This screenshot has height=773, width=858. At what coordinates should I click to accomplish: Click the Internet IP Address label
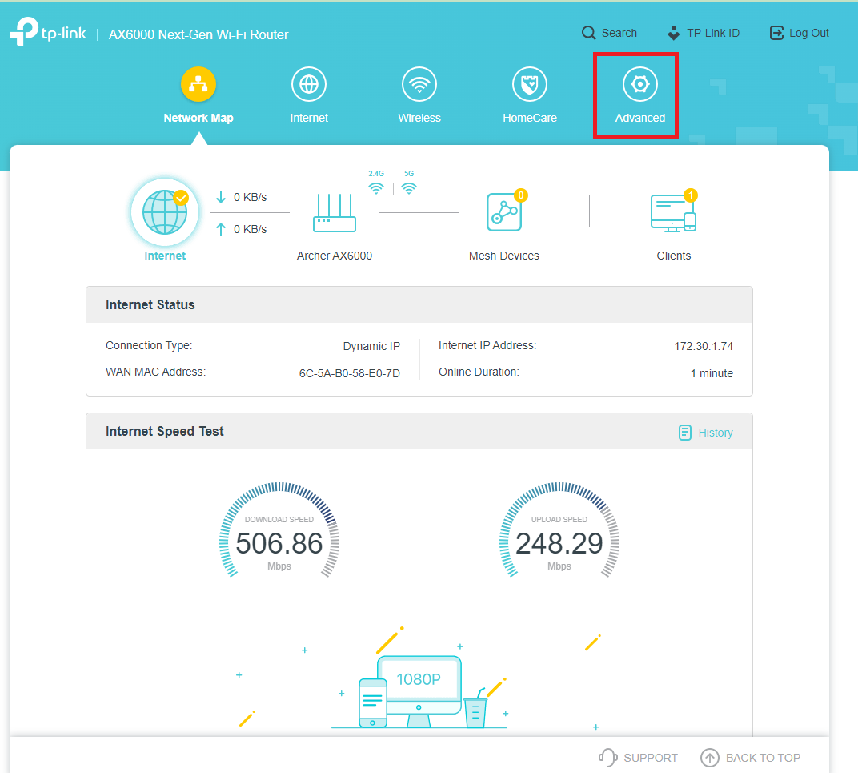click(487, 346)
